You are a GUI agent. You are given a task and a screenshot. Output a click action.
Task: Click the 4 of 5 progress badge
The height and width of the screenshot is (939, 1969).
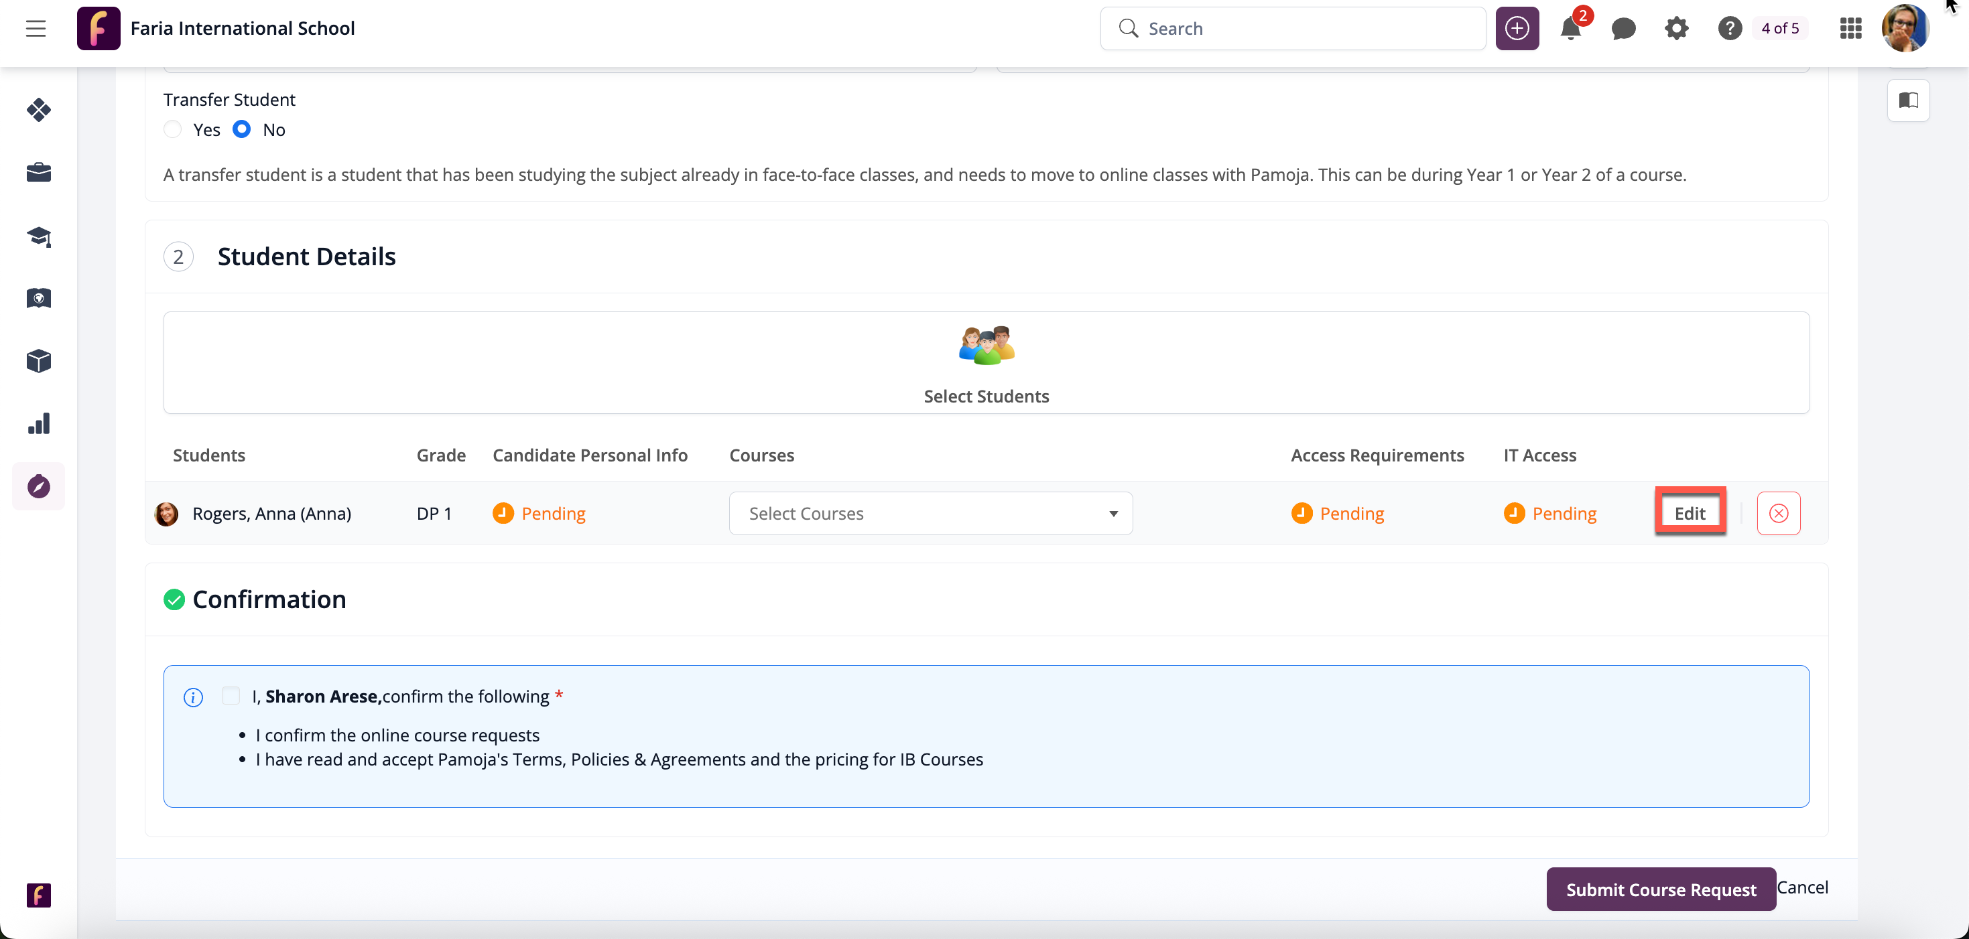(1779, 29)
